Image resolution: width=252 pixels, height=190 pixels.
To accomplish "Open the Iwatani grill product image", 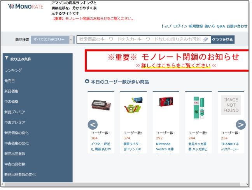I will tap(101, 104).
